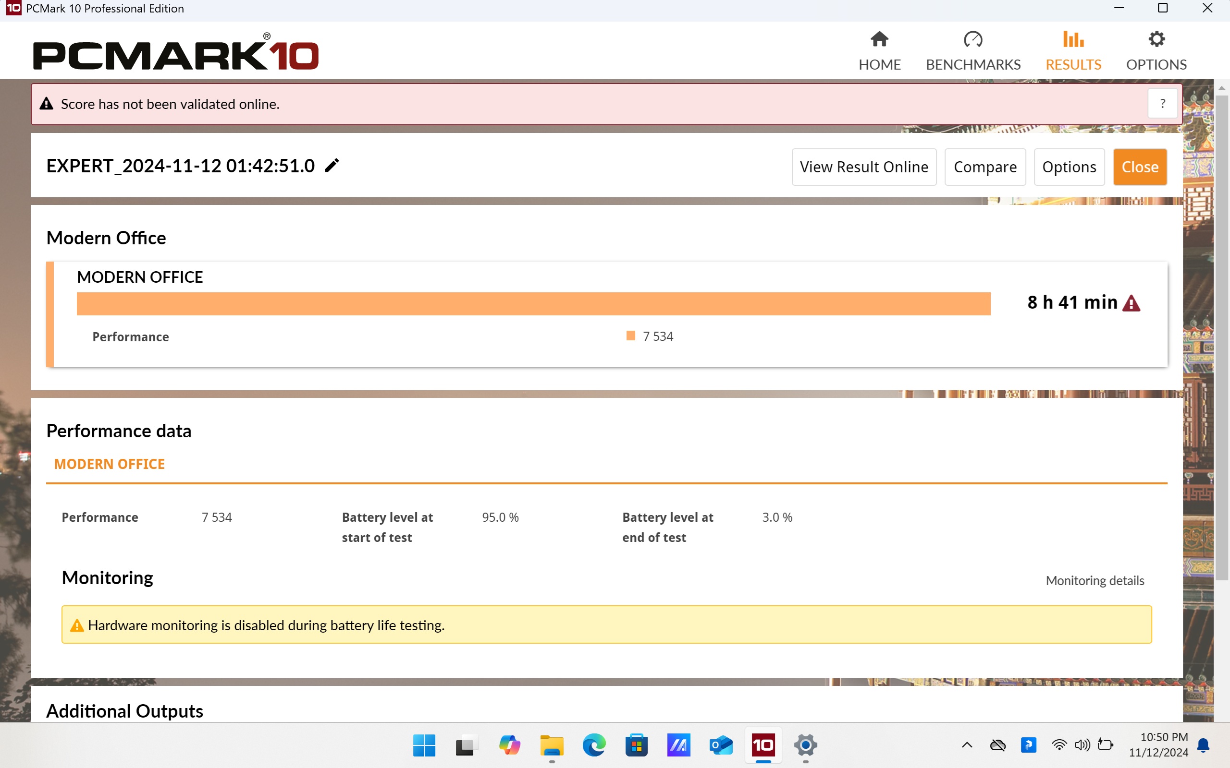Screen dimensions: 1230x768
Task: Click the pencil icon to rename result
Action: click(x=332, y=166)
